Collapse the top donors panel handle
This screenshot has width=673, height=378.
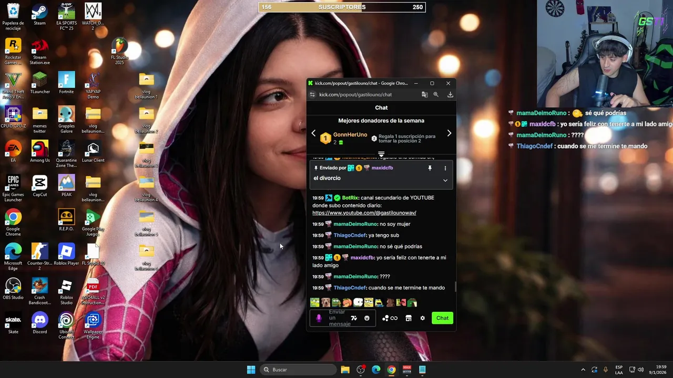pos(381,154)
